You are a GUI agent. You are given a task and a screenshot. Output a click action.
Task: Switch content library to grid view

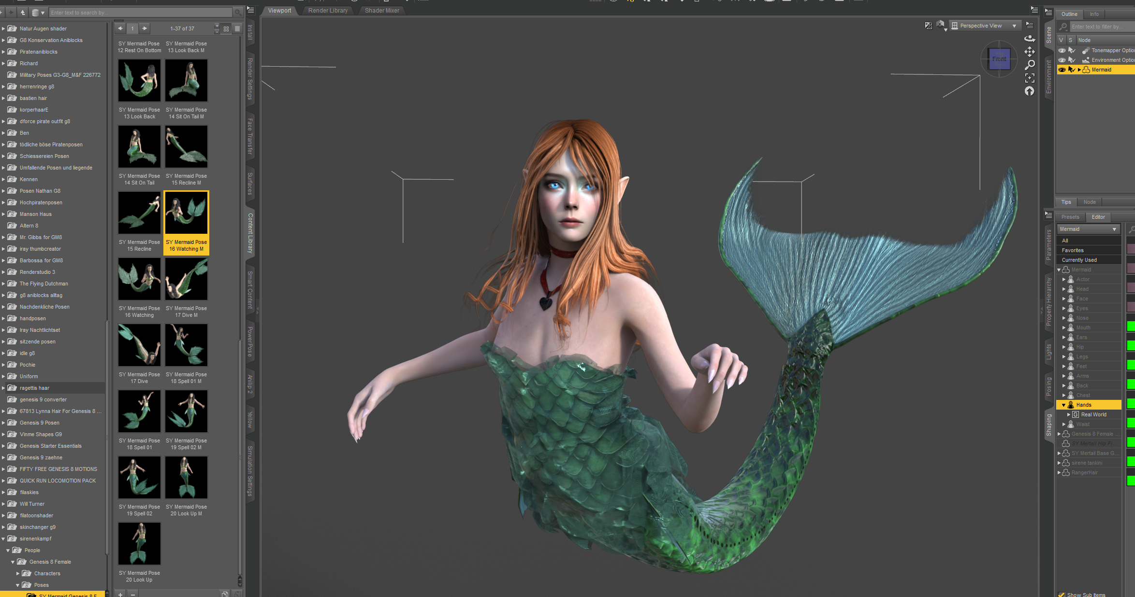226,28
